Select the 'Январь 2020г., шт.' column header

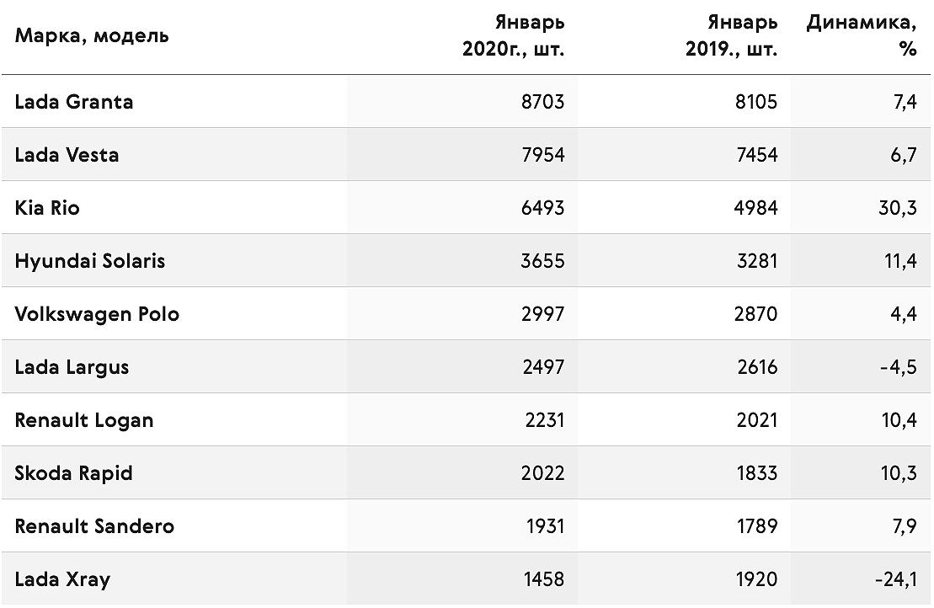(514, 35)
